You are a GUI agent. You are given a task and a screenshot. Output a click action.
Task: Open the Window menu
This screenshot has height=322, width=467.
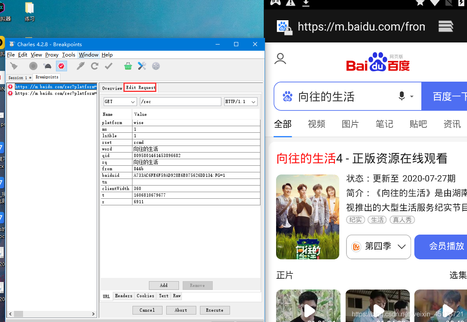[88, 54]
